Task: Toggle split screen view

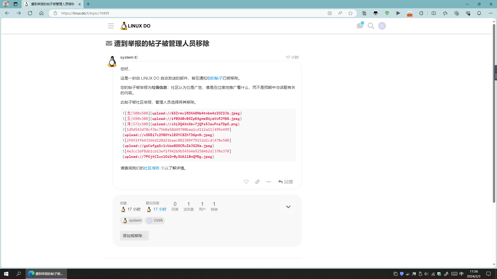Action: click(x=434, y=13)
